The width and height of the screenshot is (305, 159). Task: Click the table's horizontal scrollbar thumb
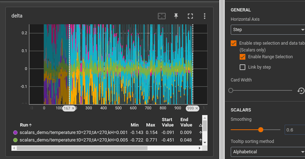82,148
